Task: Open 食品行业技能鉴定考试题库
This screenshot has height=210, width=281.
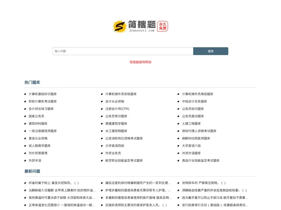Action: pos(201,160)
